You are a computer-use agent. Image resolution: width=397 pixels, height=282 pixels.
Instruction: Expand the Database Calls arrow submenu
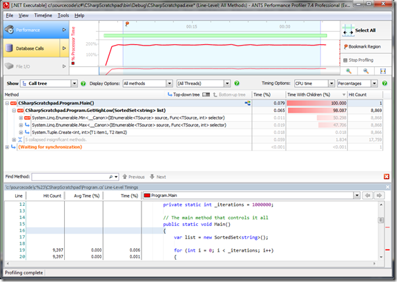pos(64,48)
